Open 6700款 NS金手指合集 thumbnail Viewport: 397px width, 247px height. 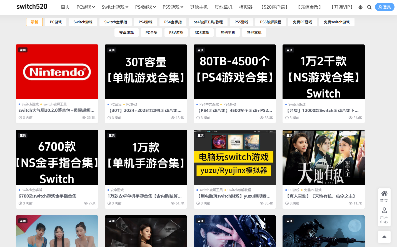pos(57,157)
